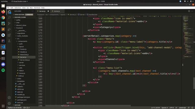Expand the services folder
195x109 pixels.
(22, 65)
